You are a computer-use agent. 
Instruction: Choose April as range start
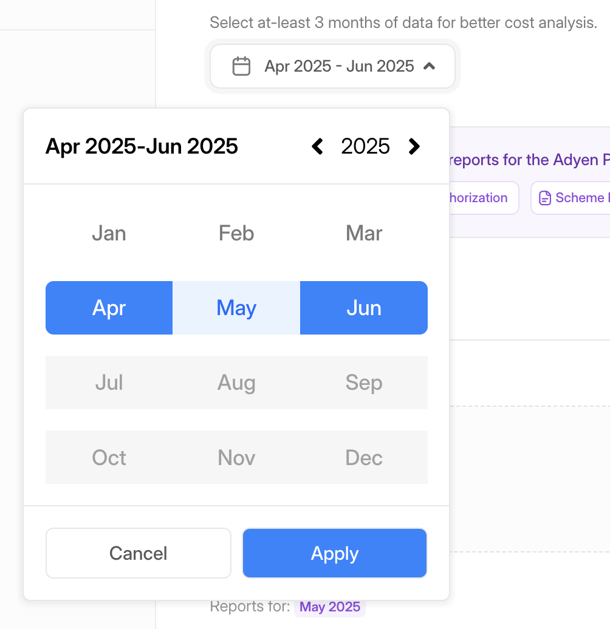pos(109,308)
